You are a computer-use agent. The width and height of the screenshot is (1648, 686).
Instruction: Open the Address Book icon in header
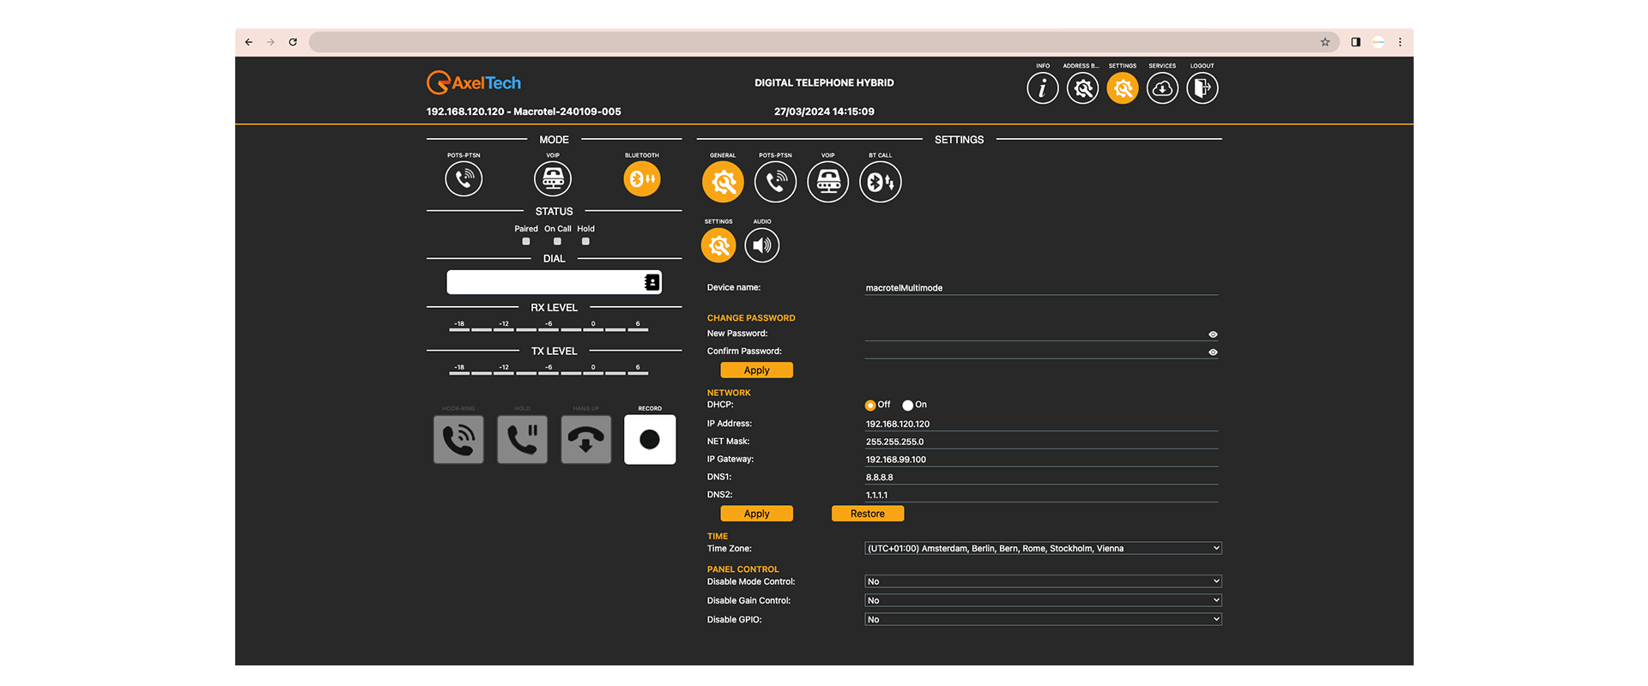tap(1082, 88)
